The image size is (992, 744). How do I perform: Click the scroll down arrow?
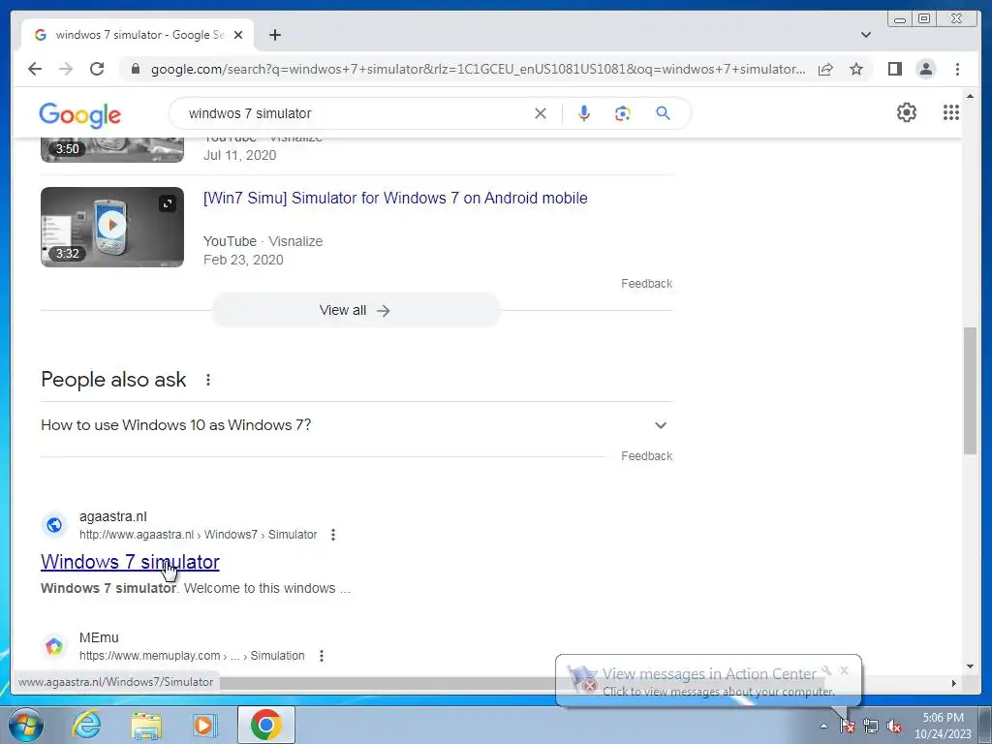point(970,666)
